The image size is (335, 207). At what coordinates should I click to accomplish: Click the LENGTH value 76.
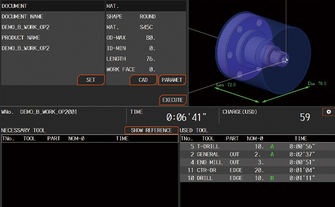151,59
